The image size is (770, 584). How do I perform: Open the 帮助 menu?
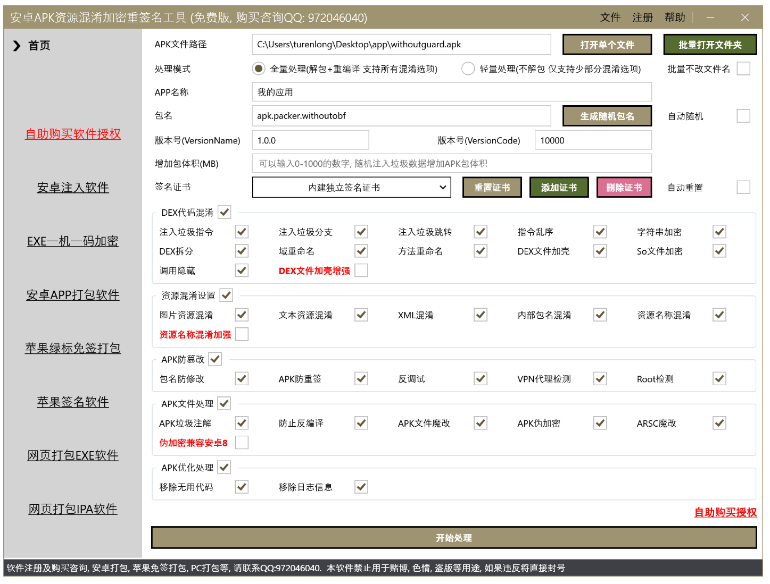[675, 17]
